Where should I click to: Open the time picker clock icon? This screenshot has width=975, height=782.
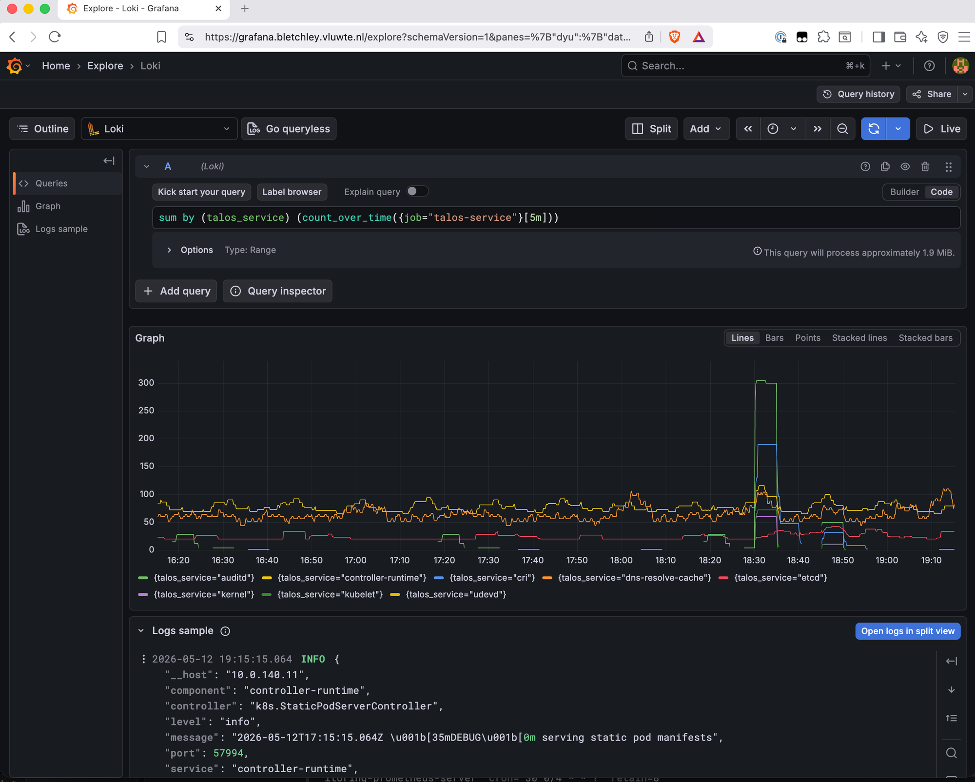[773, 129]
